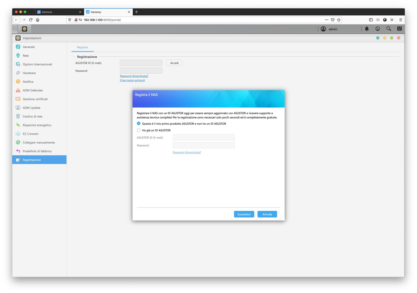
Task: Open the Hardware settings section
Action: [x=39, y=73]
